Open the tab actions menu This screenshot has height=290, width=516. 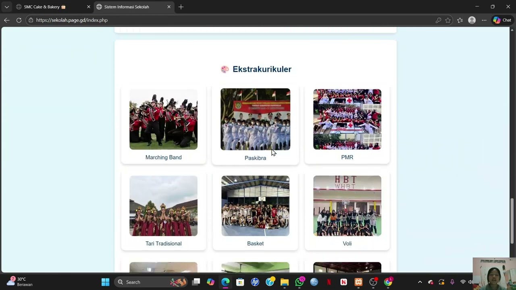click(x=7, y=7)
